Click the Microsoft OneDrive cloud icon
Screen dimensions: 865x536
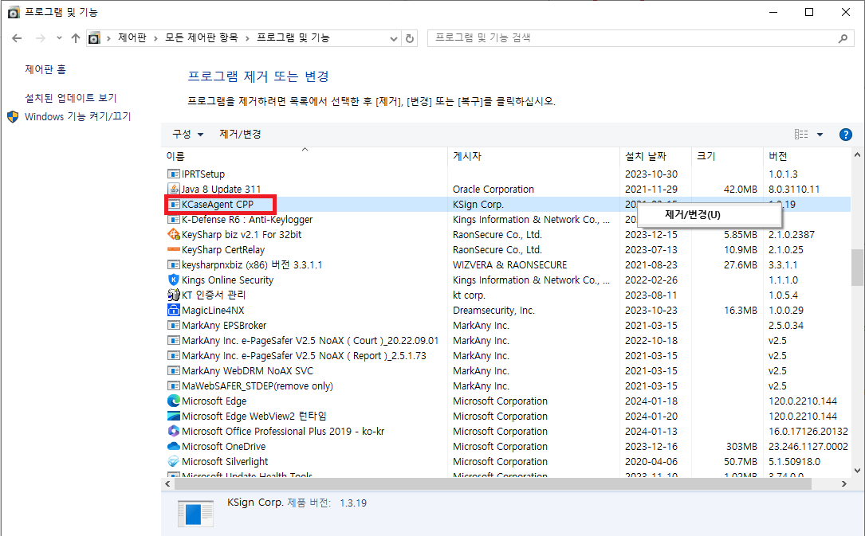pyautogui.click(x=174, y=447)
